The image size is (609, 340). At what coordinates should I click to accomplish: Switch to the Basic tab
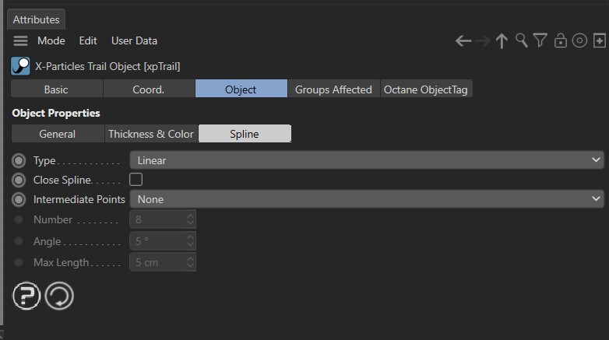[57, 89]
